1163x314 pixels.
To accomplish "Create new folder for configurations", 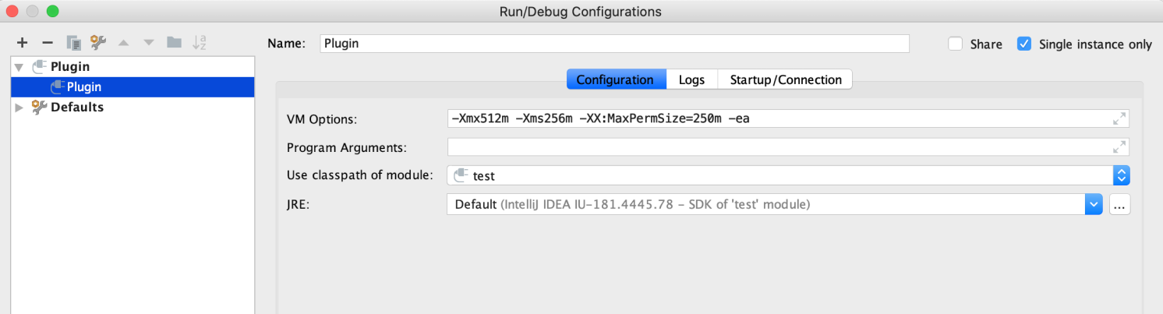I will [174, 42].
